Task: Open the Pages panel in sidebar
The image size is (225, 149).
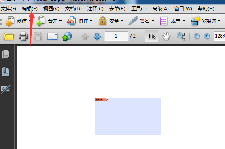Action: (x=6, y=54)
